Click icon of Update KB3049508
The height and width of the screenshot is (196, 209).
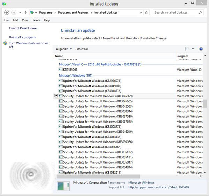[x=61, y=86]
